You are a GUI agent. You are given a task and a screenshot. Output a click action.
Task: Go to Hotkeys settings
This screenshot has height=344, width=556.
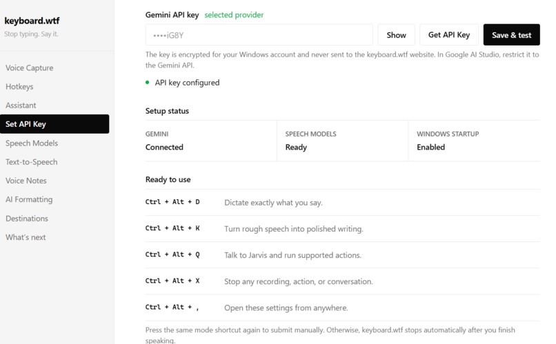point(19,86)
